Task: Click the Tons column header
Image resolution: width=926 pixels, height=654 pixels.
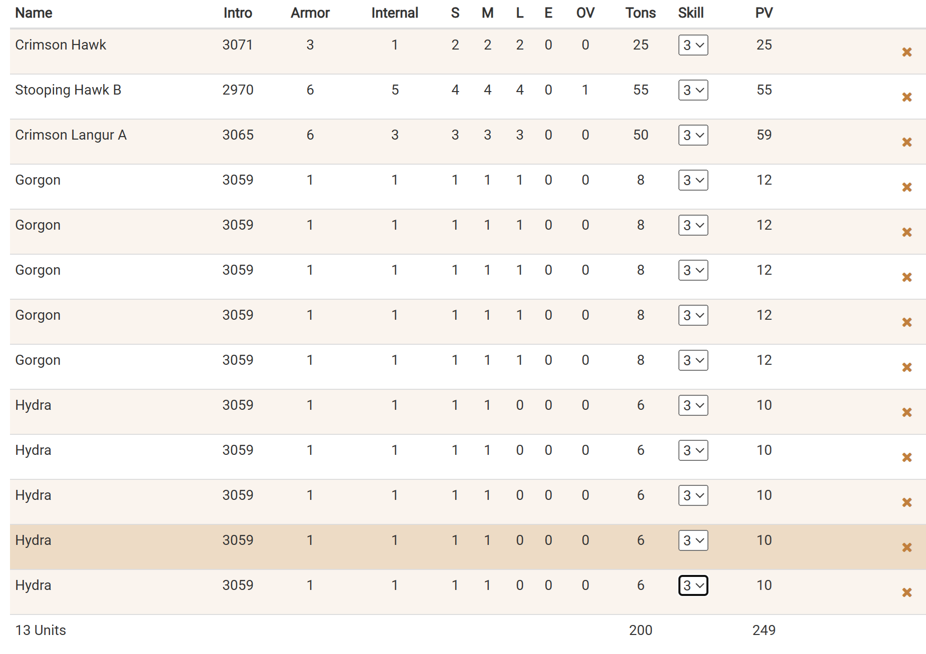Action: pyautogui.click(x=640, y=13)
